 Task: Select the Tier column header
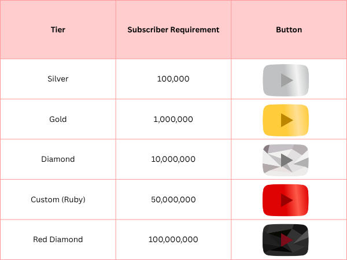58,29
